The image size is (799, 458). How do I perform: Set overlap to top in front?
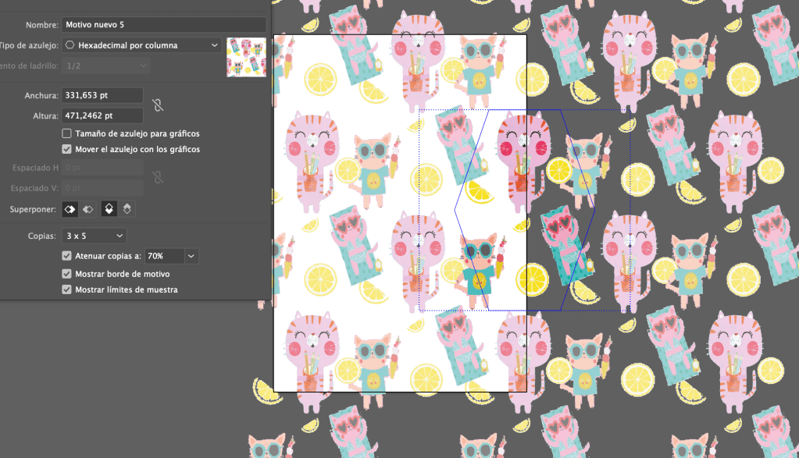tap(109, 209)
